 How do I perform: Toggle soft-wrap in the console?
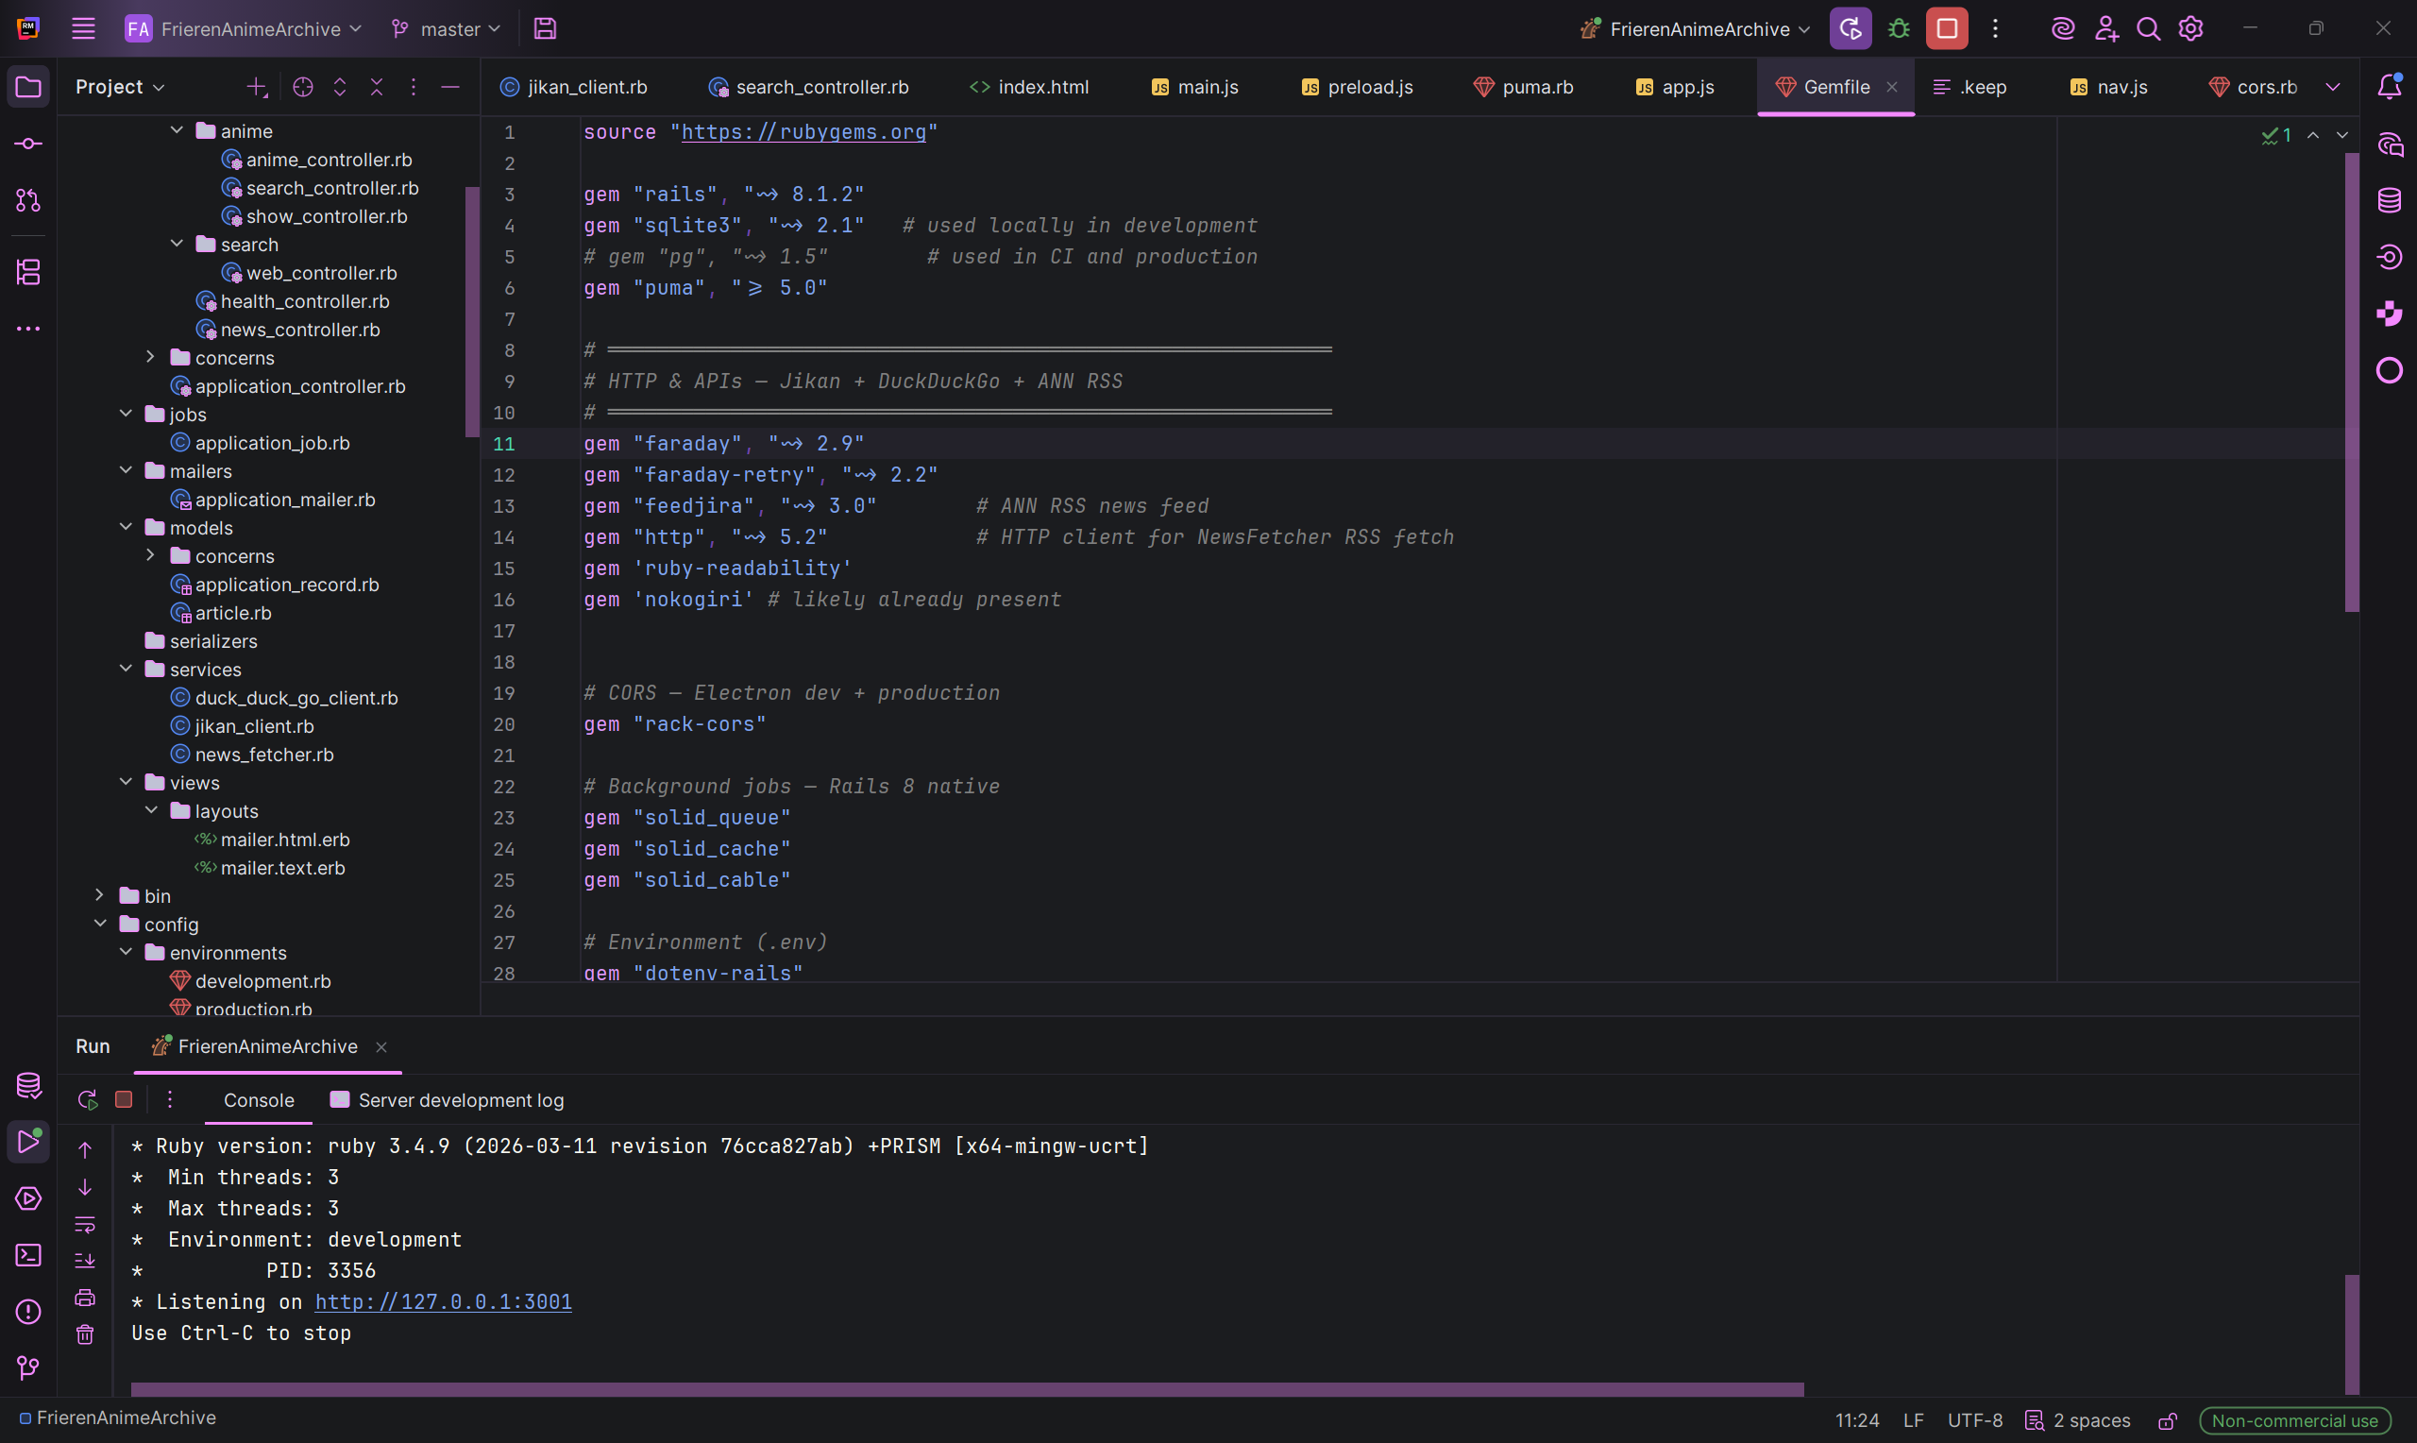tap(86, 1224)
